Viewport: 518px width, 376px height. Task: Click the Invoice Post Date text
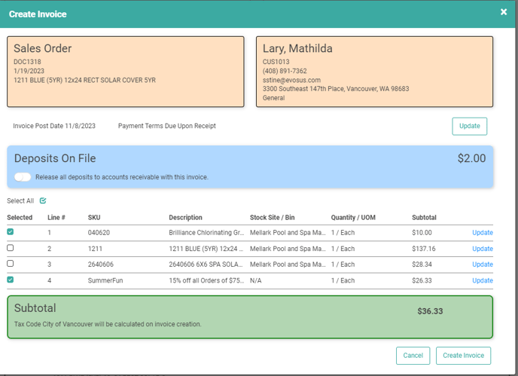tap(53, 126)
